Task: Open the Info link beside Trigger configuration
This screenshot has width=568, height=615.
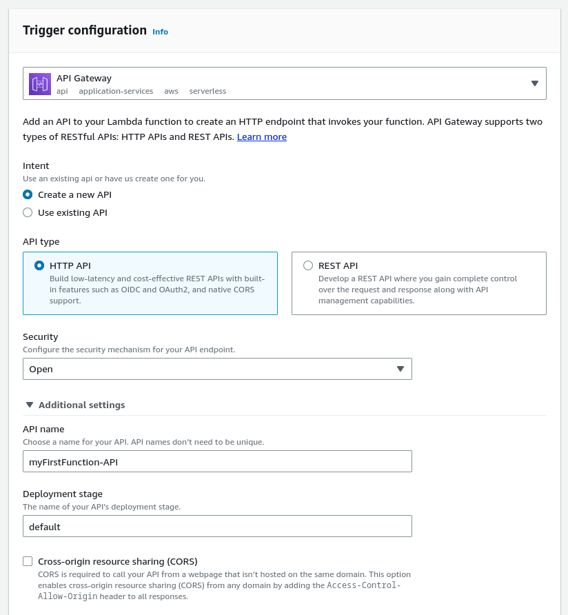Action: pyautogui.click(x=160, y=32)
